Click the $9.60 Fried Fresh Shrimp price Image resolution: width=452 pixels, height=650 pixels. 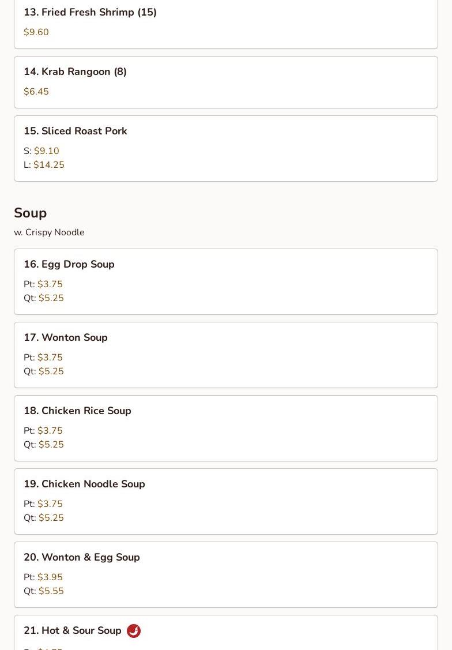36,32
